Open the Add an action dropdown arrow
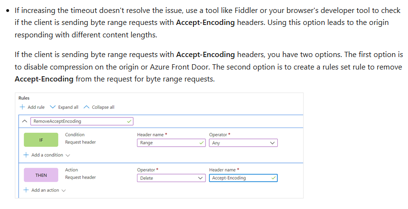The image size is (408, 209). [x=64, y=190]
